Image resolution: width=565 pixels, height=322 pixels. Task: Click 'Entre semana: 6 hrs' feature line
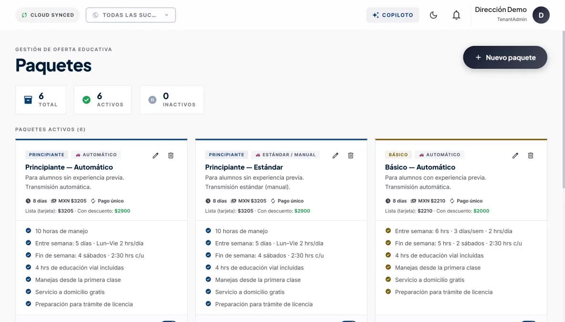(x=454, y=231)
